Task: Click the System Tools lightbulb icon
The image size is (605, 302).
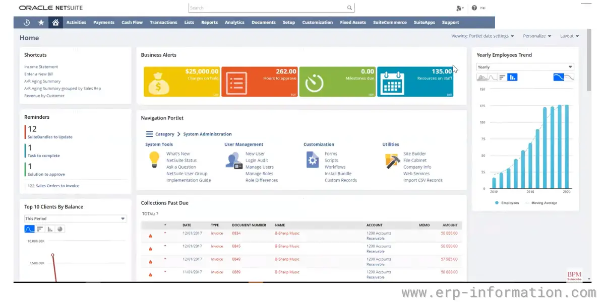Action: [154, 160]
